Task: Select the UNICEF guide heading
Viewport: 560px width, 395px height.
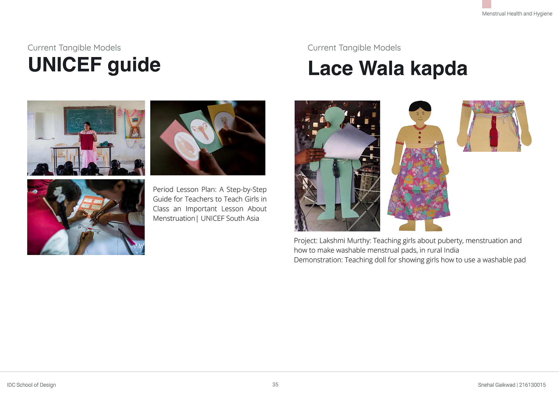Action: coord(94,65)
